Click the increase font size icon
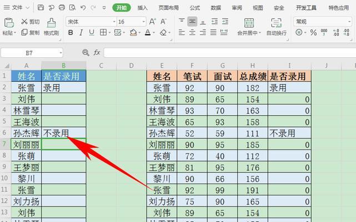 [x=152, y=21]
